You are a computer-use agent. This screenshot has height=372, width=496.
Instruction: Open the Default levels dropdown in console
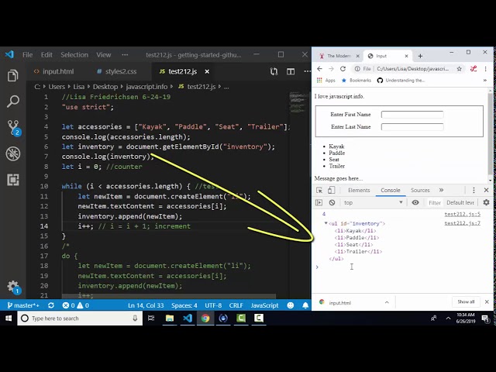(x=460, y=202)
